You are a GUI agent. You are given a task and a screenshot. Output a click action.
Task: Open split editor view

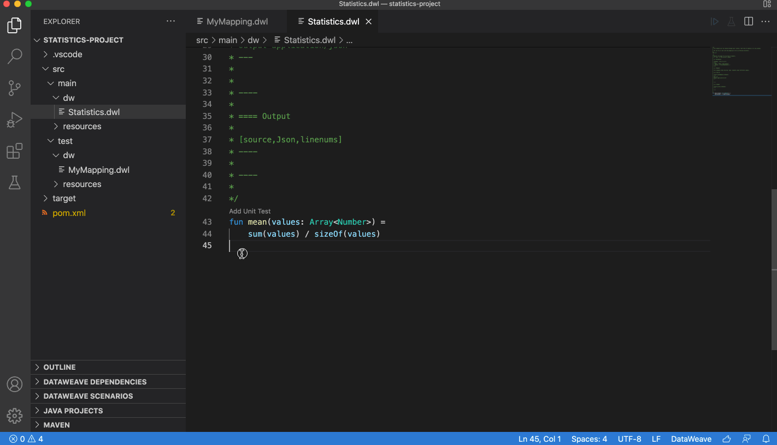(x=748, y=21)
